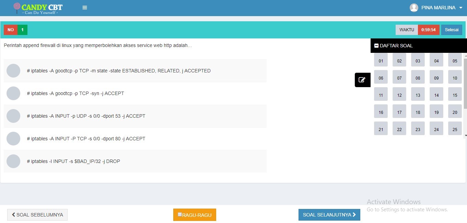Jump to question 06
The width and height of the screenshot is (467, 223).
[381, 78]
